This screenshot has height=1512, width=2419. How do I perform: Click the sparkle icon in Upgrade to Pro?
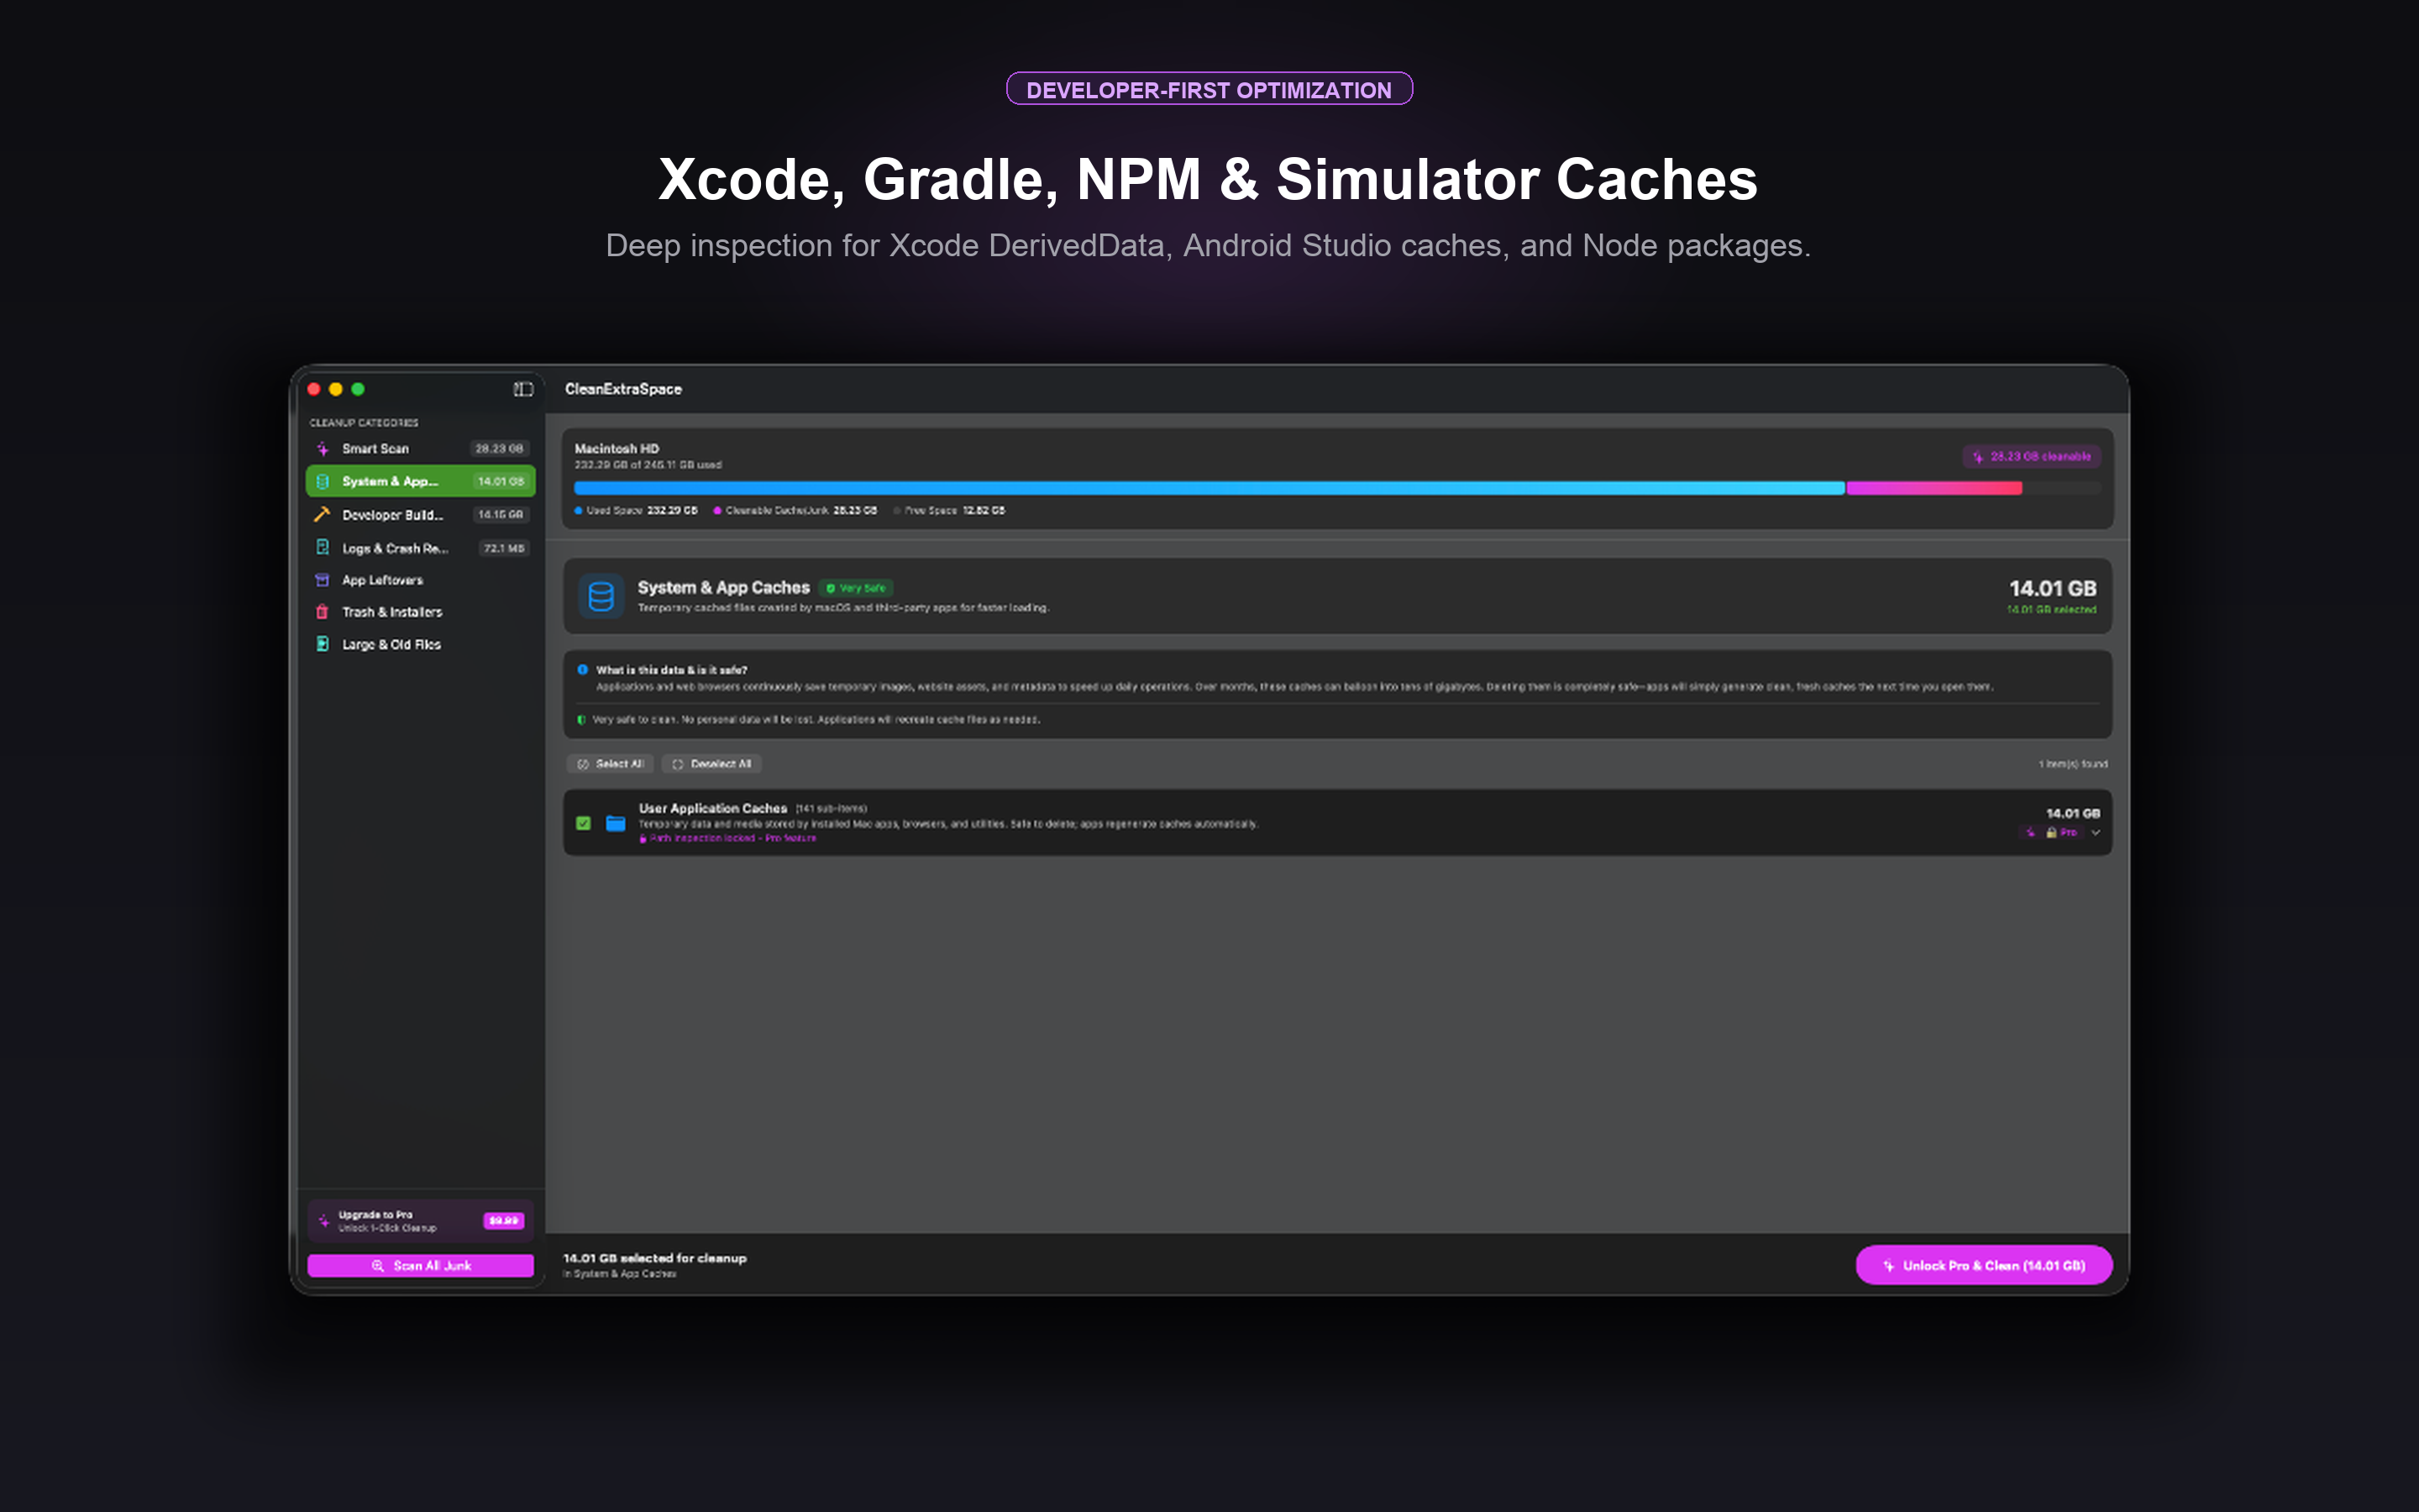[324, 1221]
